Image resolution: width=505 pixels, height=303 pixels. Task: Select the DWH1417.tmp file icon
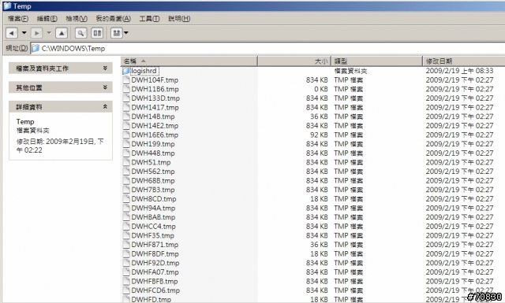pyautogui.click(x=126, y=107)
